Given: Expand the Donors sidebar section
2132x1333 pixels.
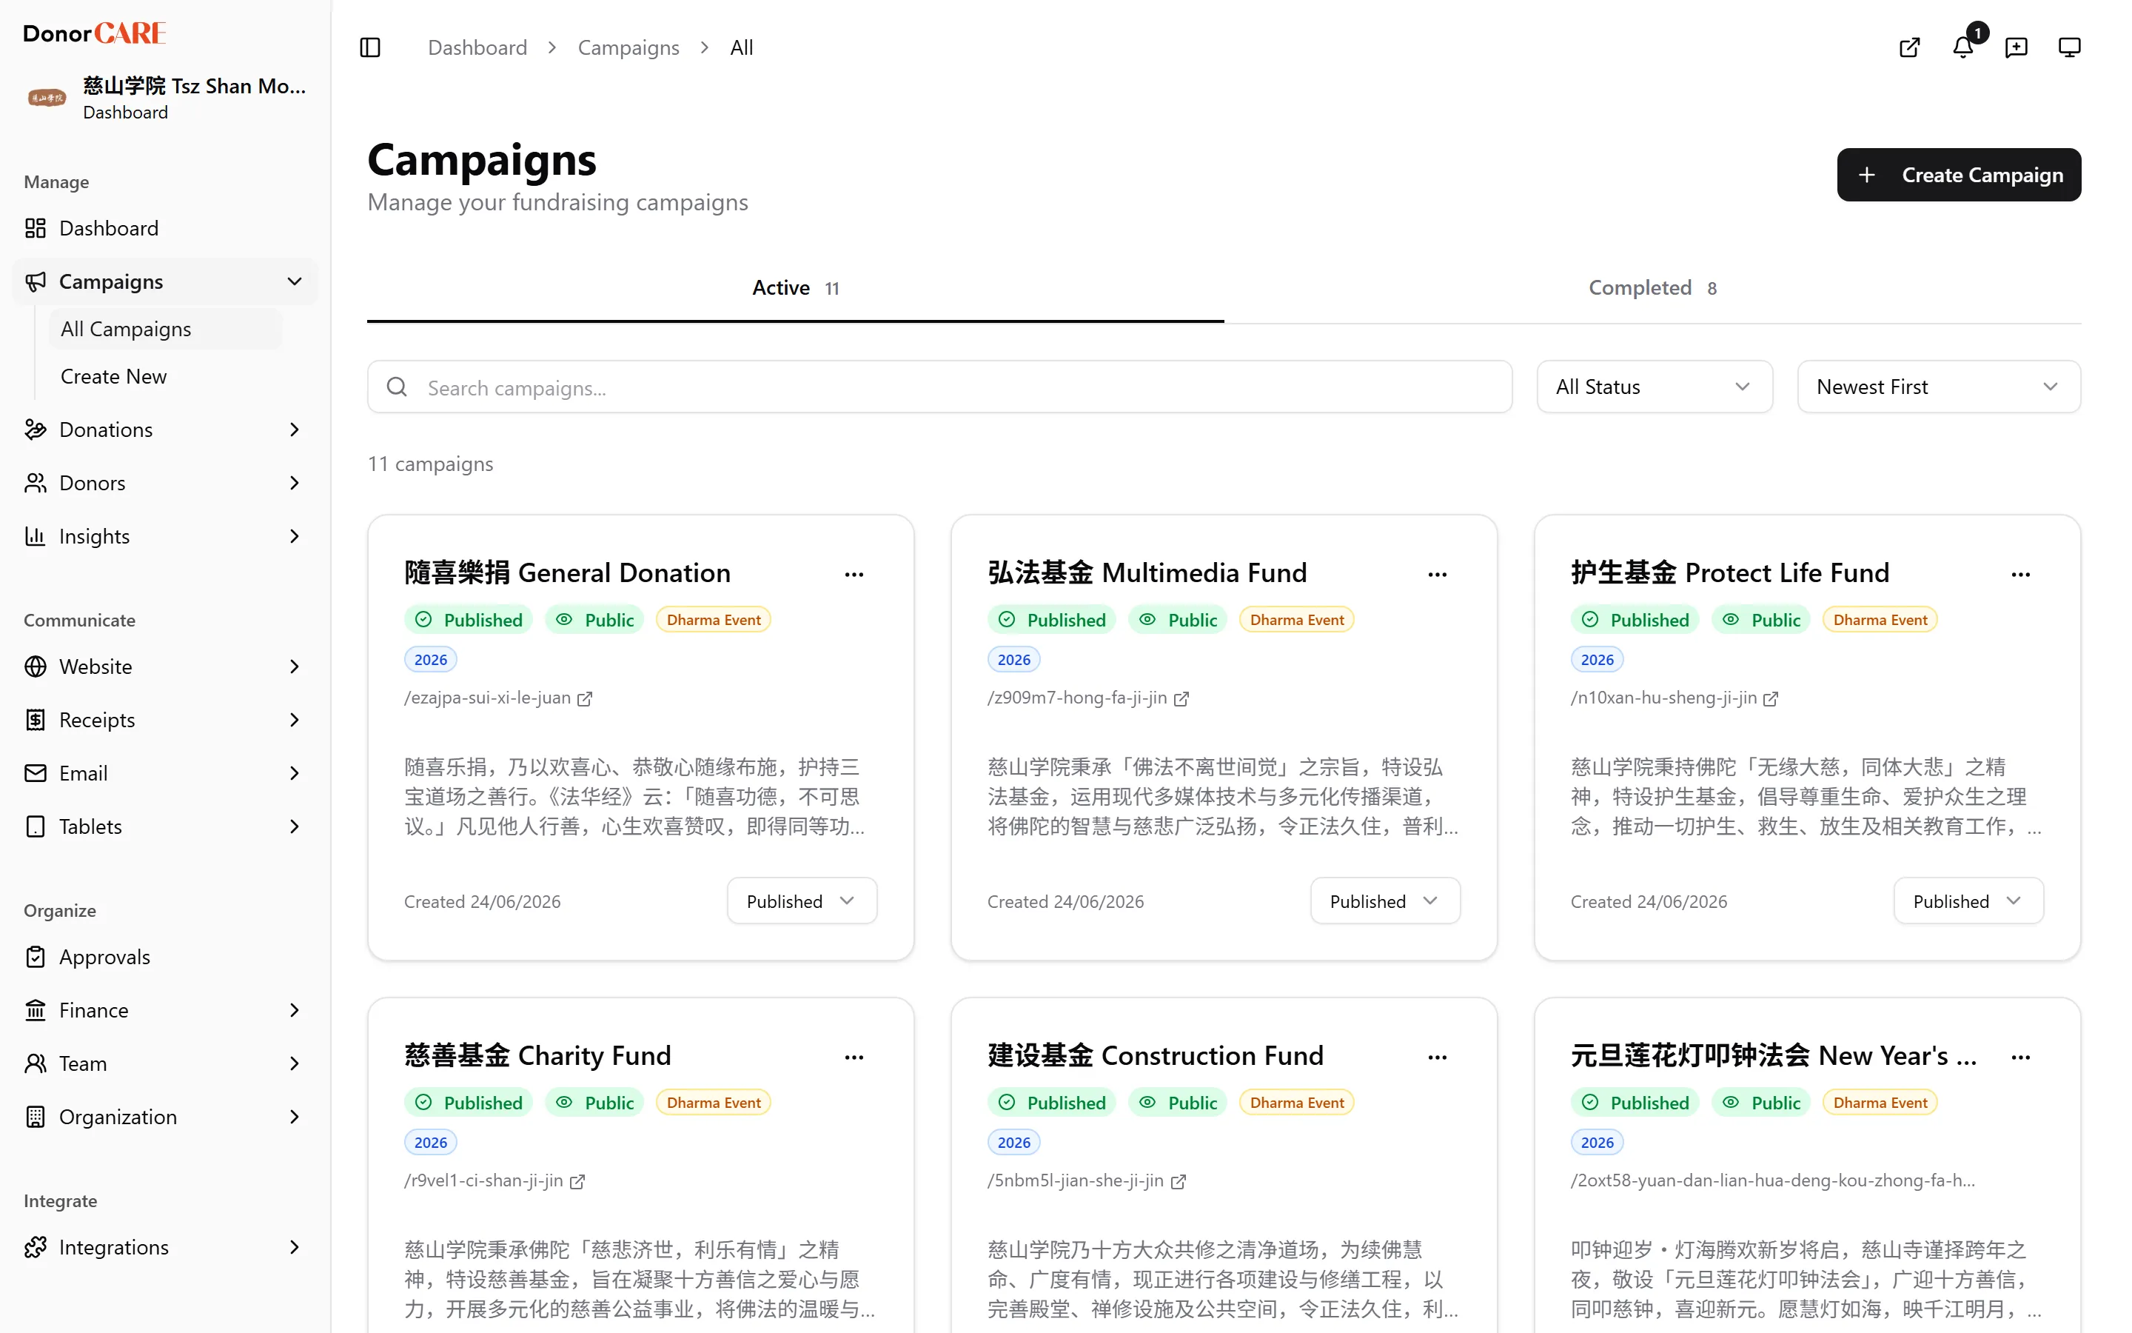Looking at the screenshot, I should [x=294, y=483].
